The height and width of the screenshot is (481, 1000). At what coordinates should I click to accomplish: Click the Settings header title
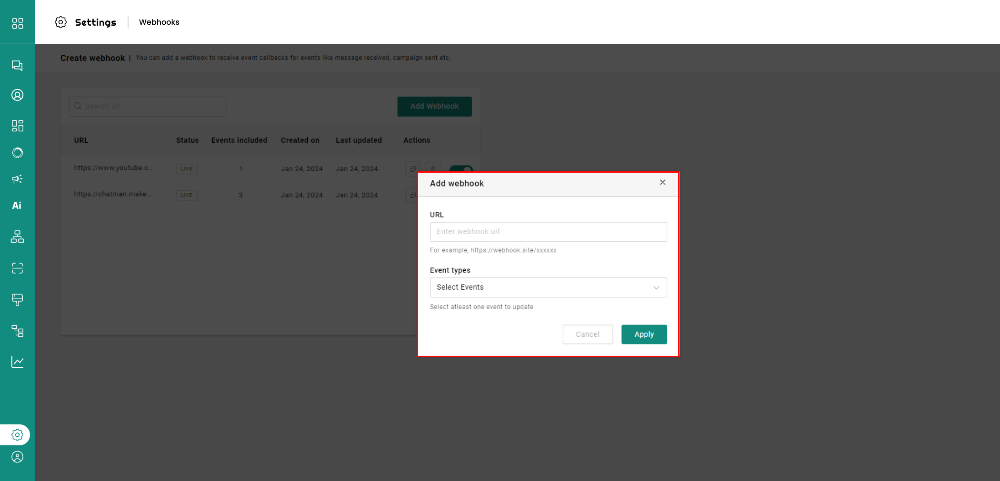point(95,22)
